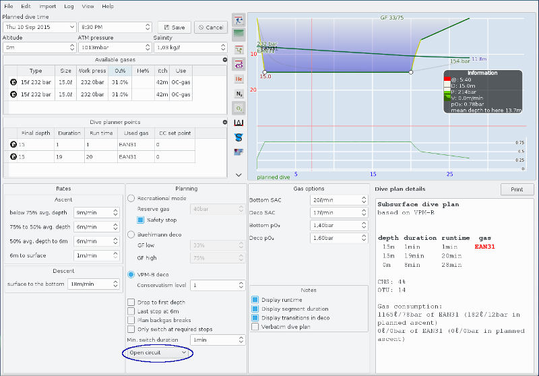
Task: Uncheck Display segment duration
Action: pyautogui.click(x=255, y=309)
